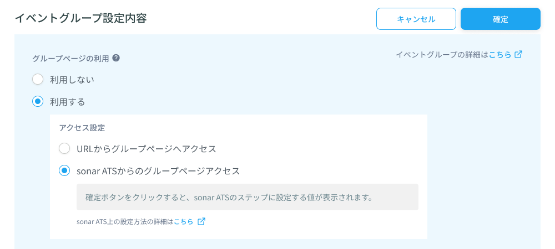This screenshot has width=555, height=249.
Task: Click the gray 確定ボタンをクリックすると message box
Action: point(248,197)
